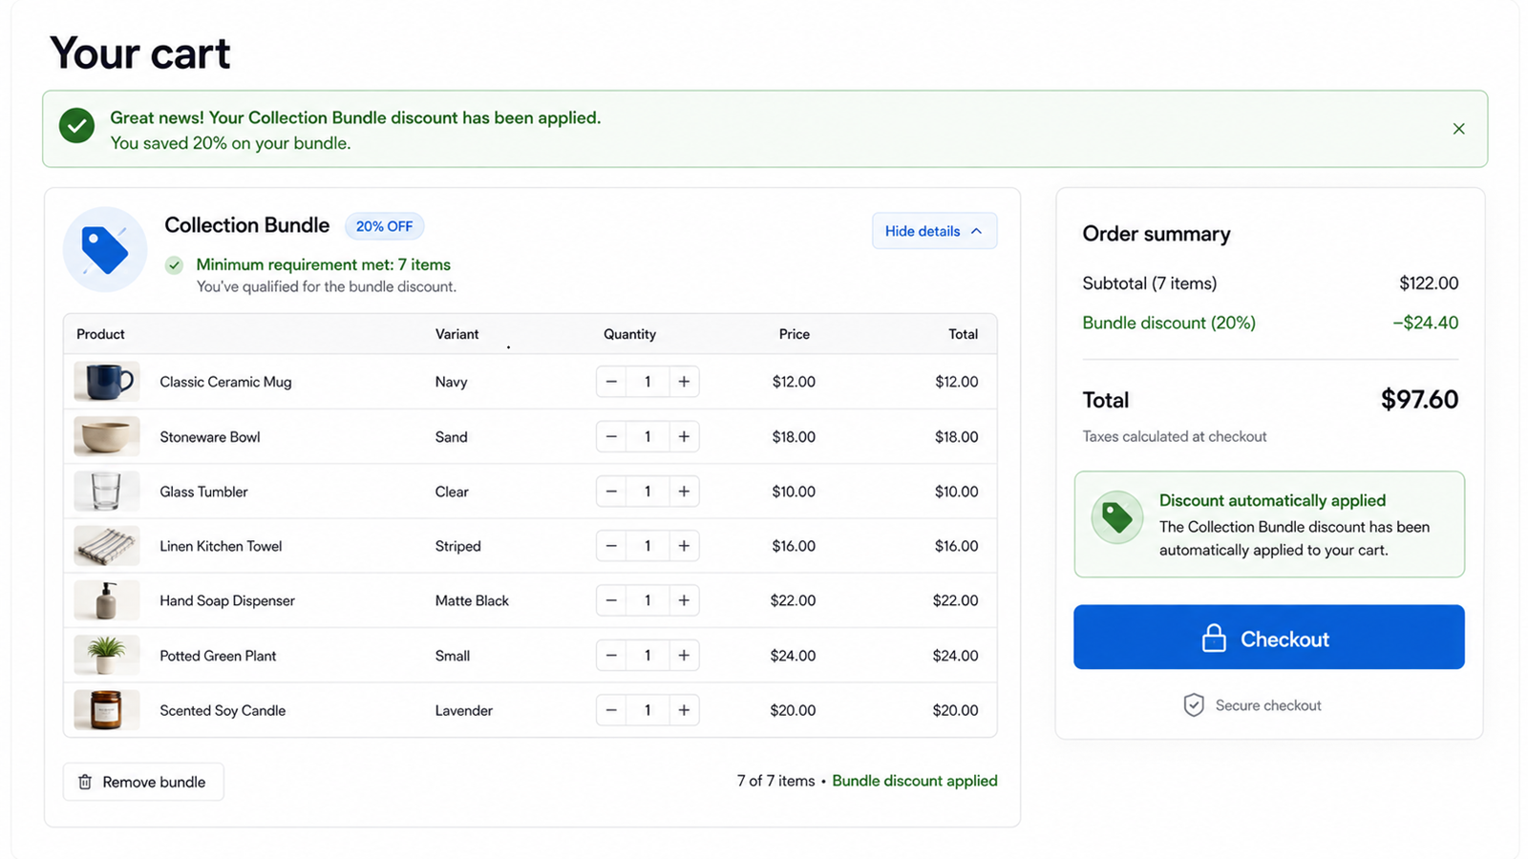Open the Scented Soy Candle thumbnail
The image size is (1528, 859).
[x=107, y=710]
